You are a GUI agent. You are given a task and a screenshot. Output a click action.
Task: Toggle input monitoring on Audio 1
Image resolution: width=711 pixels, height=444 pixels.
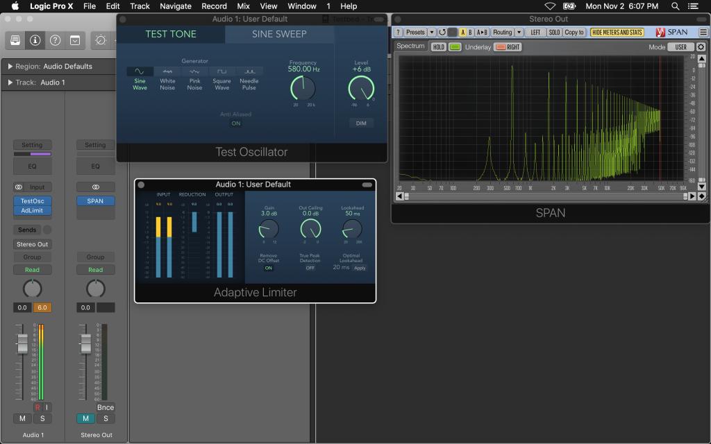pyautogui.click(x=47, y=407)
